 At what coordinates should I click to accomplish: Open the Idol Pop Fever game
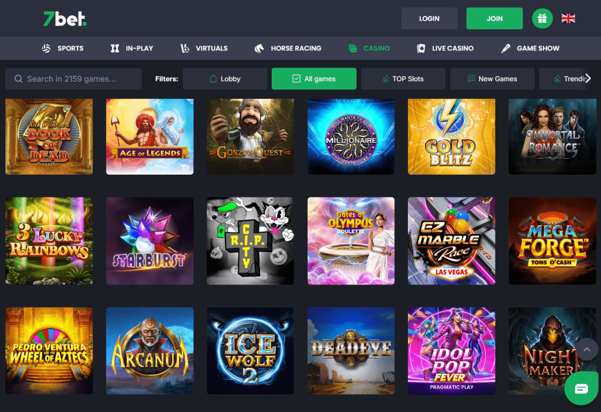pyautogui.click(x=451, y=351)
